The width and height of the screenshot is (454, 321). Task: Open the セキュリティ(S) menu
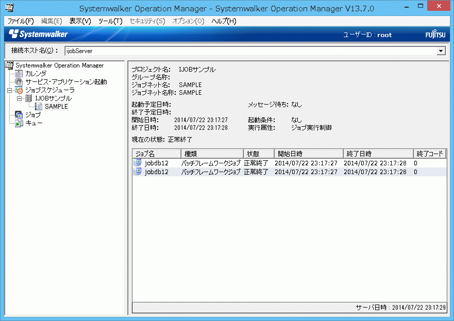click(x=147, y=21)
